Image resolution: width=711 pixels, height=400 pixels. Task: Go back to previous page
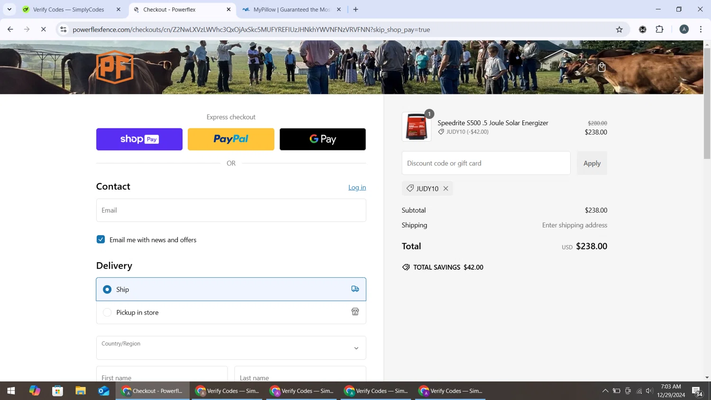(x=10, y=29)
